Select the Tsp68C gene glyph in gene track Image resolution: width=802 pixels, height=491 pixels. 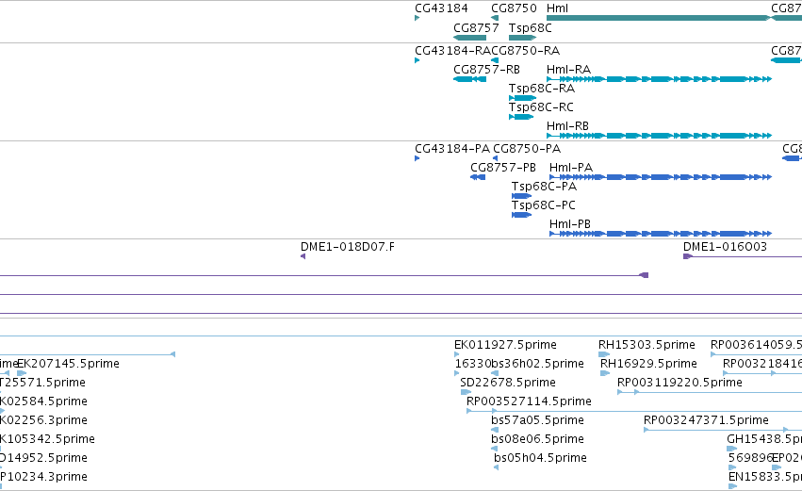(x=522, y=38)
